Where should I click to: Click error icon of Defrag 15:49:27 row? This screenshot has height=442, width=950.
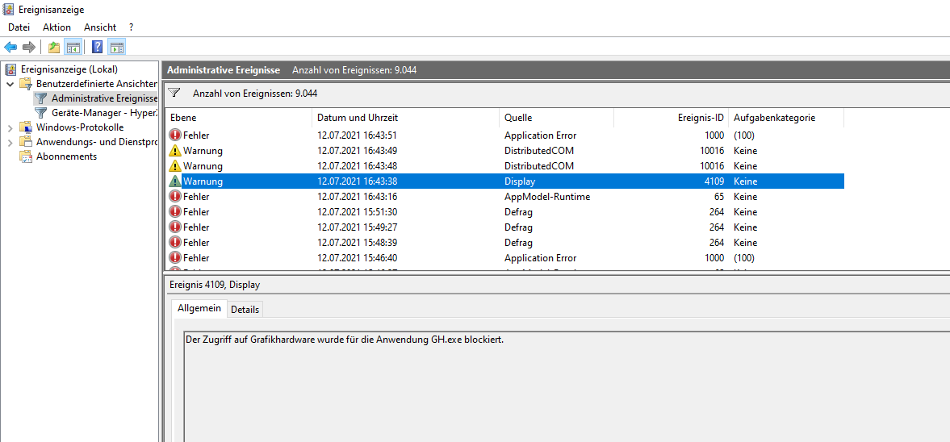click(175, 227)
